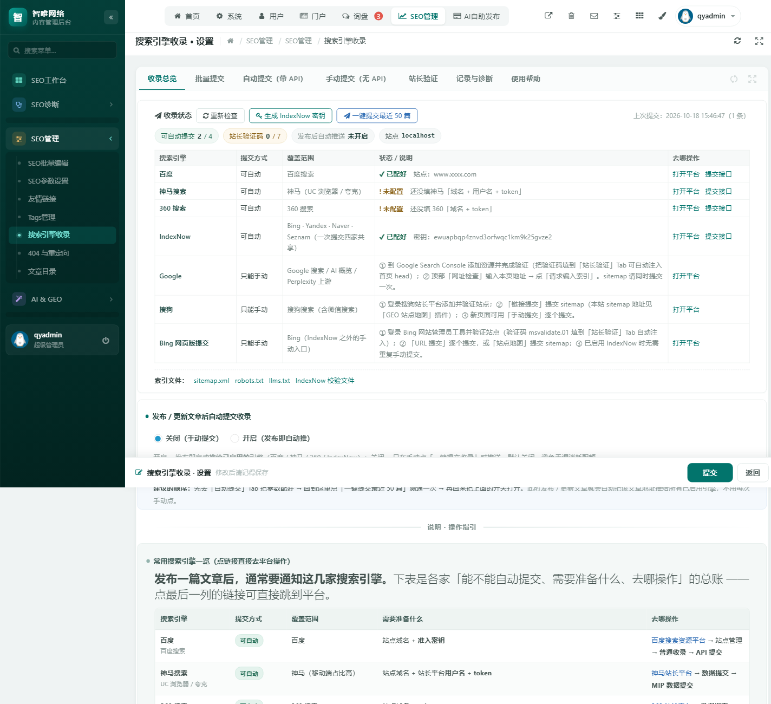
Task: Click the paintbrush theme icon
Action: 662,16
